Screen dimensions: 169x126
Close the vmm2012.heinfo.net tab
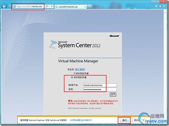85,7
